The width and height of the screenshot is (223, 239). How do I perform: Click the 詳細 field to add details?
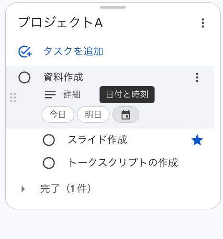72,94
